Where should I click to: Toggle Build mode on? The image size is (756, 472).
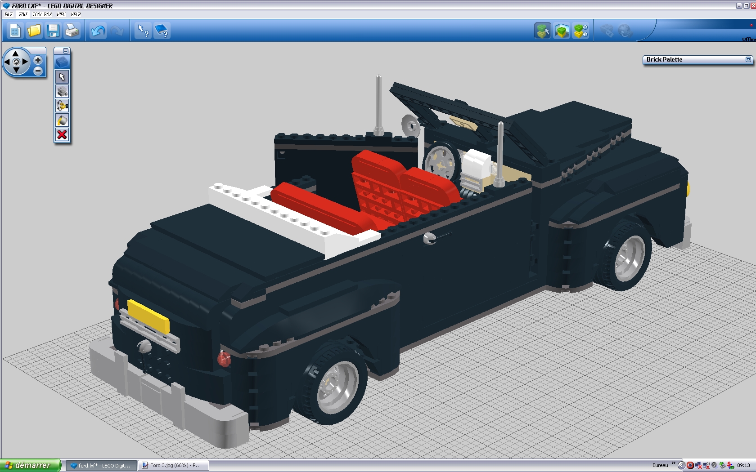542,31
